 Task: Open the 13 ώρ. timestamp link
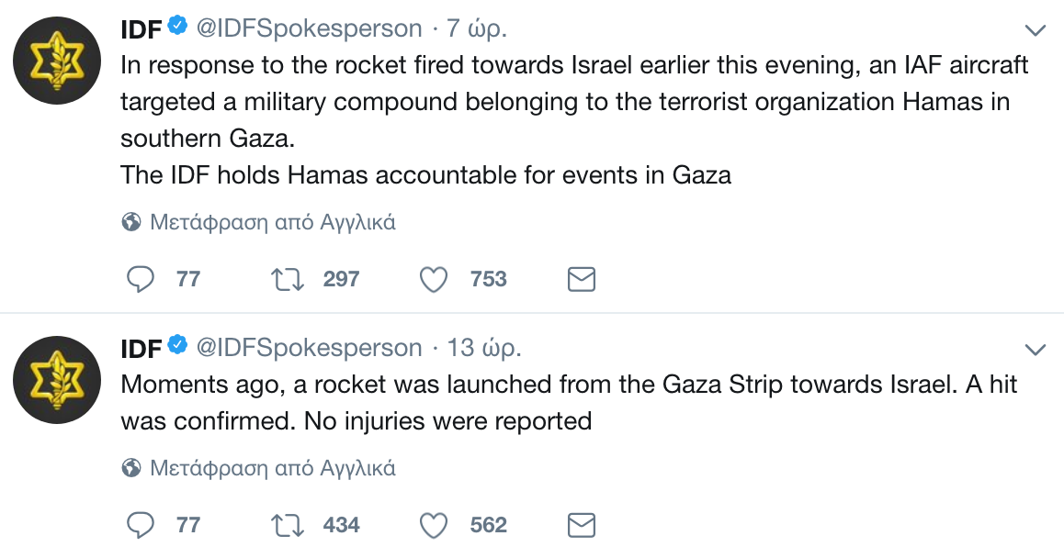click(x=484, y=348)
